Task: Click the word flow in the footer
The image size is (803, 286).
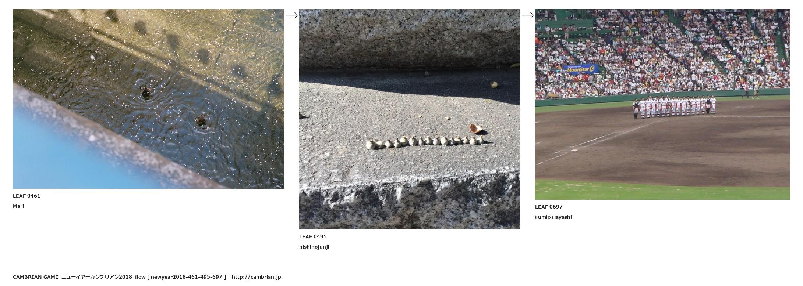Action: (x=140, y=277)
